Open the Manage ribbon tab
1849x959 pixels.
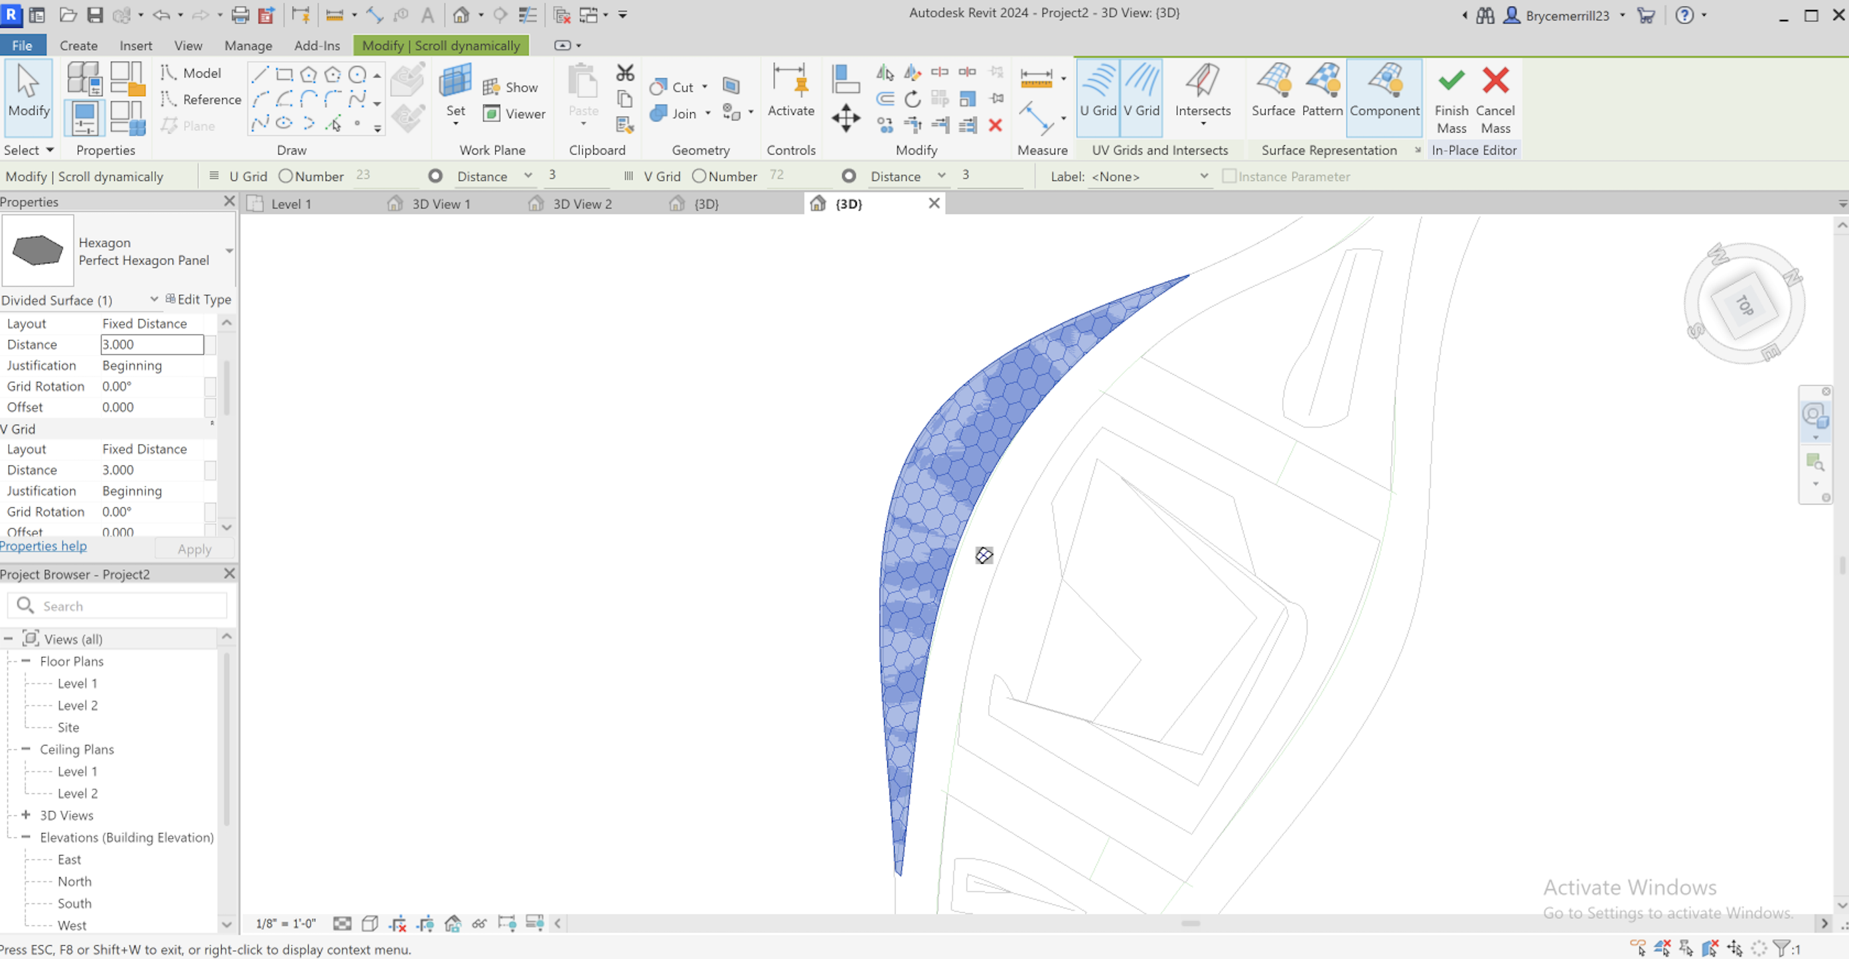248,45
